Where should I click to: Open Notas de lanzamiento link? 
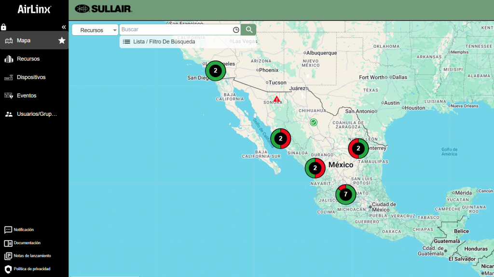[32, 256]
